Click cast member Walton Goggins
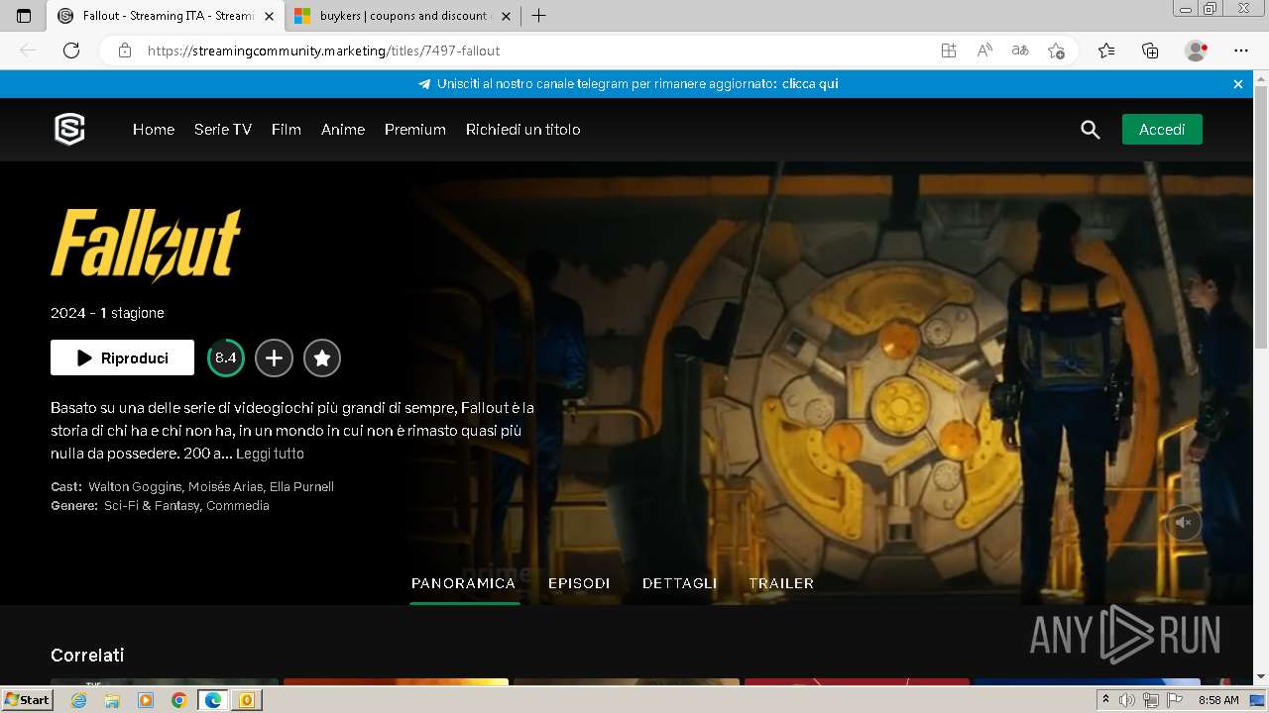The height and width of the screenshot is (713, 1269). 135,487
